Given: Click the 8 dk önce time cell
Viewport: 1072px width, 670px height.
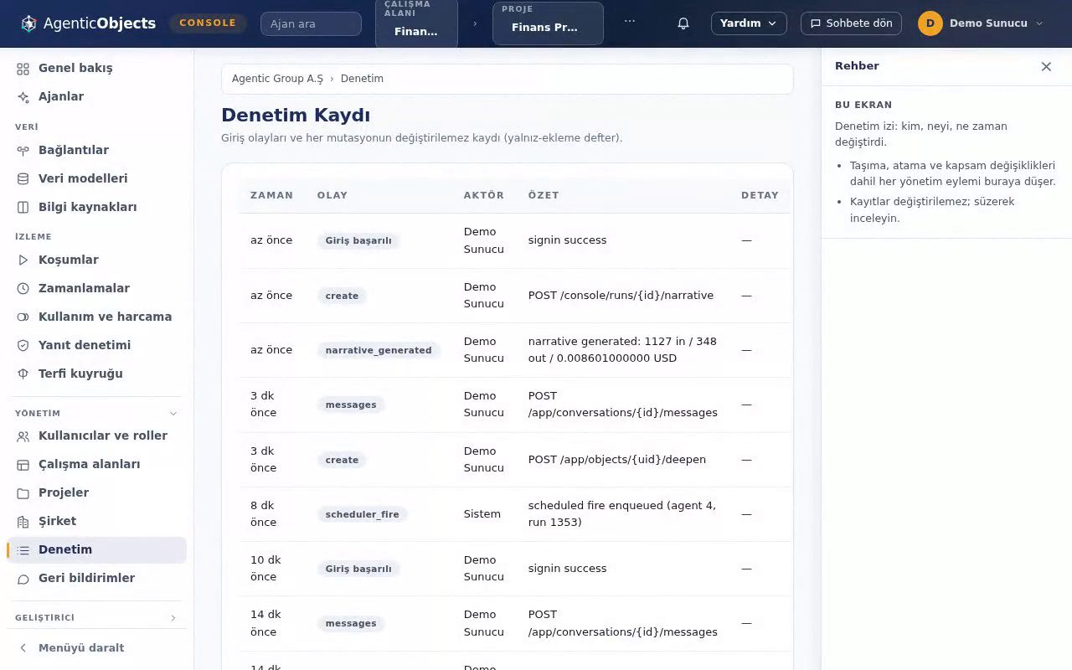Looking at the screenshot, I should click(x=263, y=514).
